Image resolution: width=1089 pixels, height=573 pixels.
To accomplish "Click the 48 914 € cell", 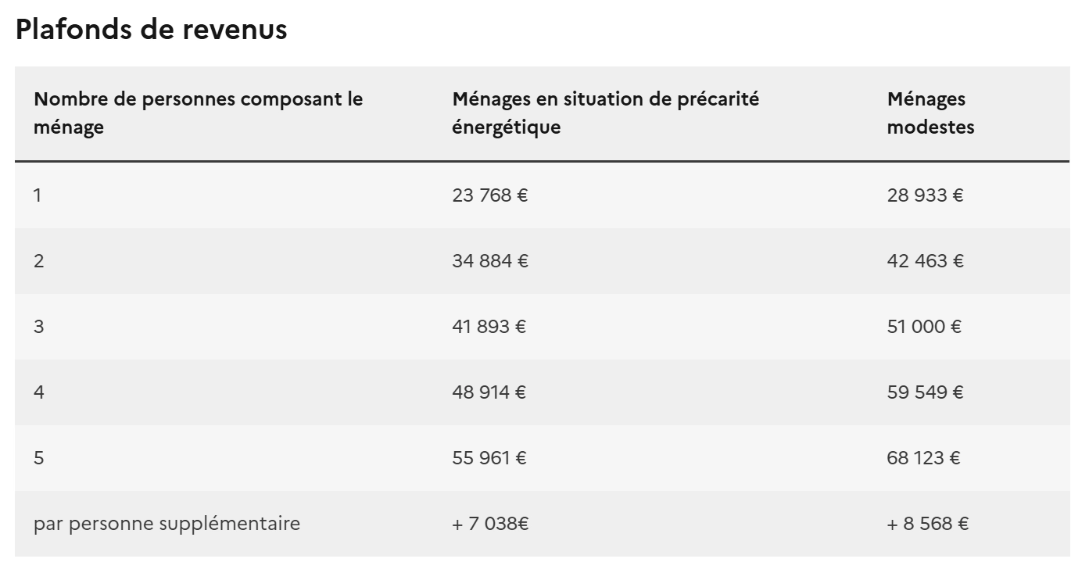I will (489, 392).
